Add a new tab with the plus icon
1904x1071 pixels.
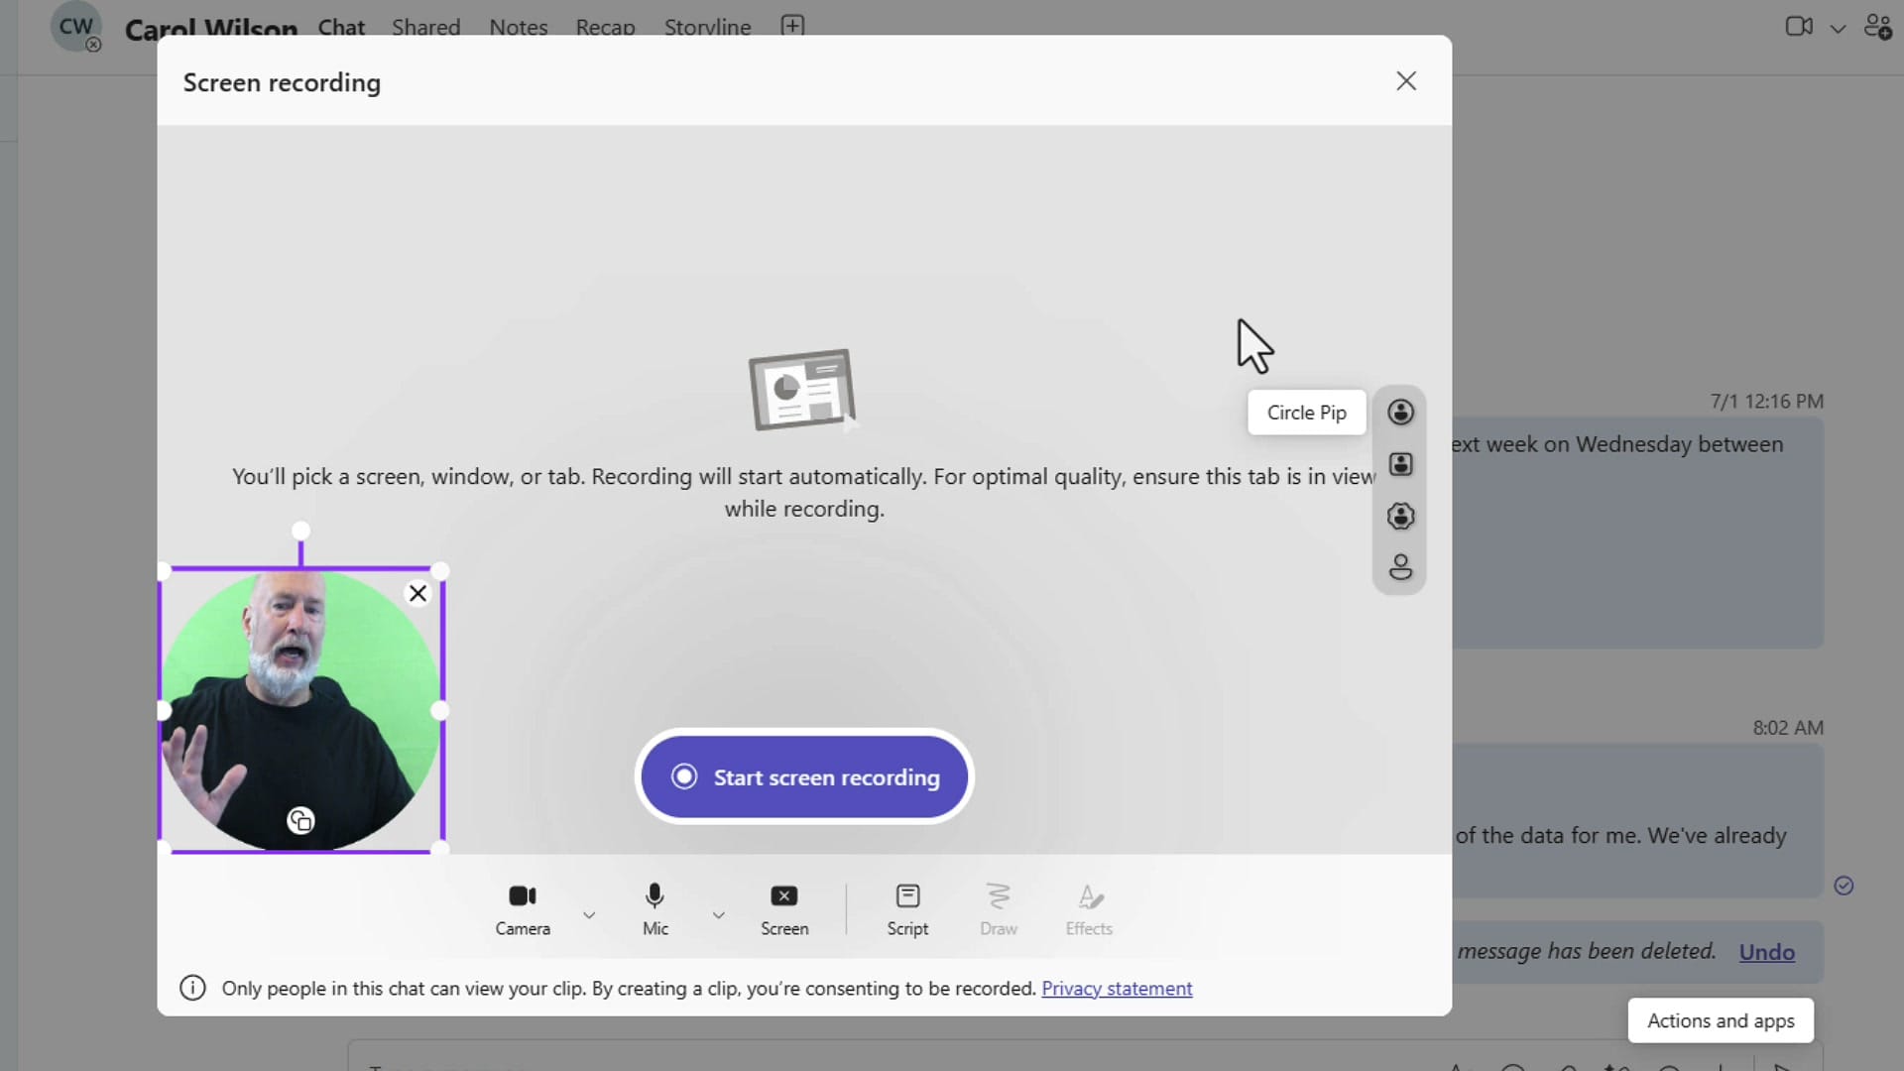click(x=792, y=26)
